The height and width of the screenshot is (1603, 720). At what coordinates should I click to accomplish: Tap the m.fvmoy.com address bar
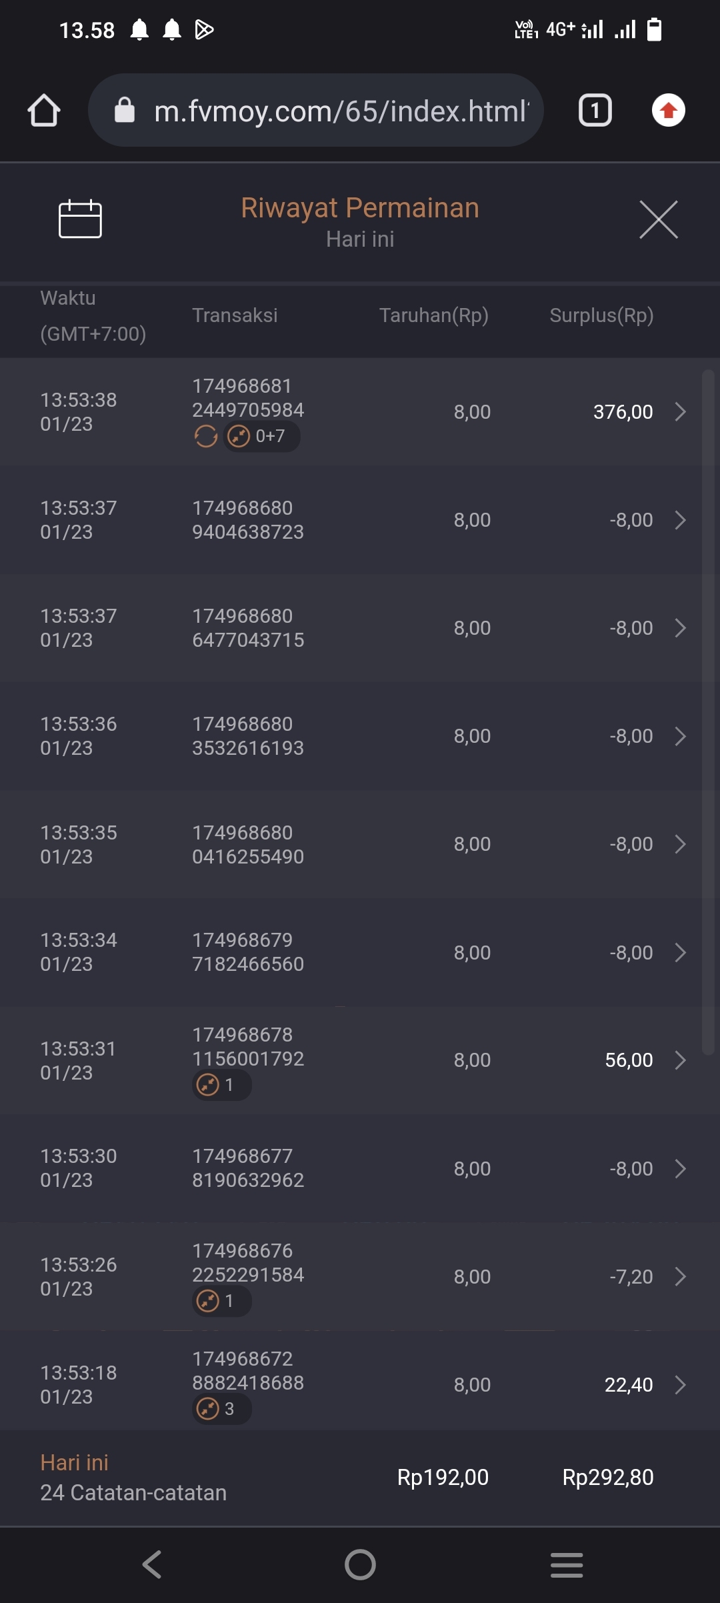(340, 111)
